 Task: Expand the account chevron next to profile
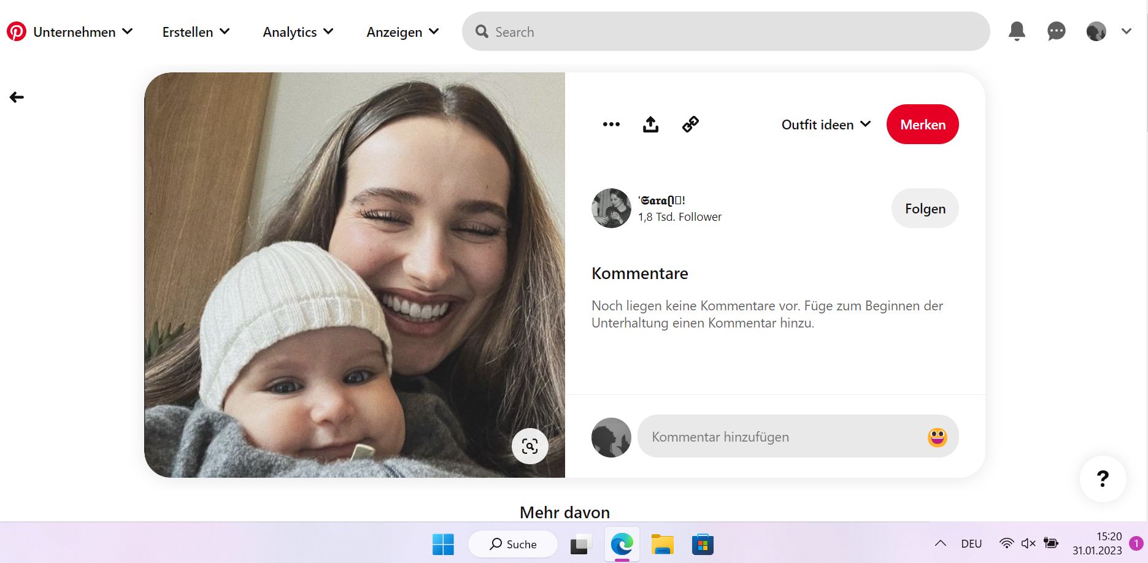tap(1127, 31)
